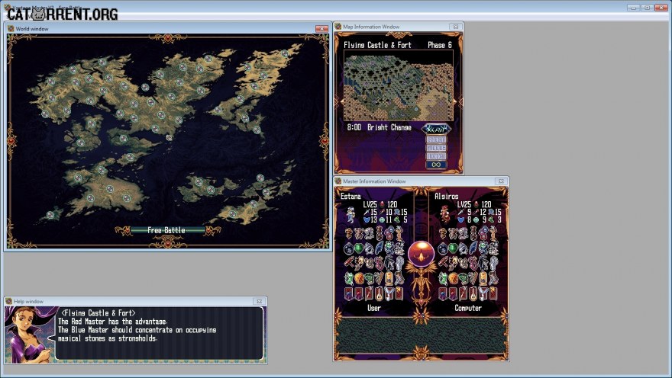
Task: Select Alsiros's golden hooded figure monster
Action: 484,278
